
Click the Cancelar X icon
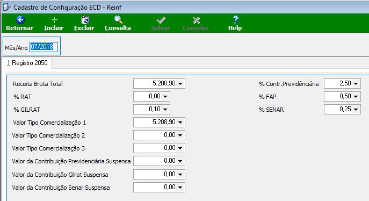pyautogui.click(x=196, y=20)
